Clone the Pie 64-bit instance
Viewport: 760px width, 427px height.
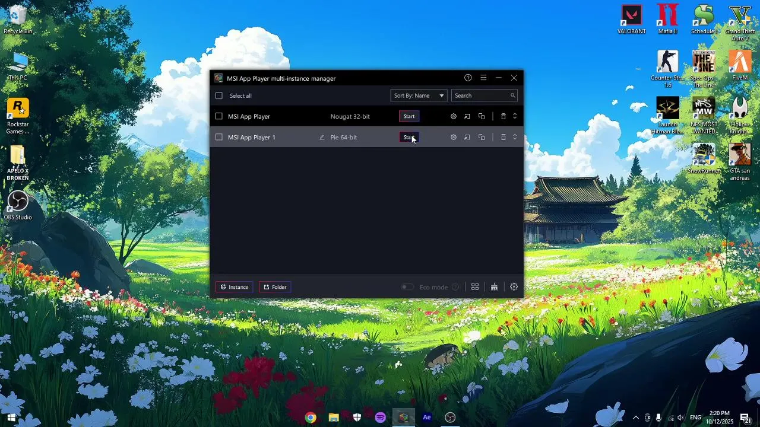pos(482,137)
